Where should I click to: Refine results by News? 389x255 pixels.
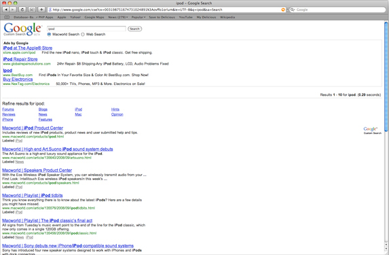click(x=43, y=114)
